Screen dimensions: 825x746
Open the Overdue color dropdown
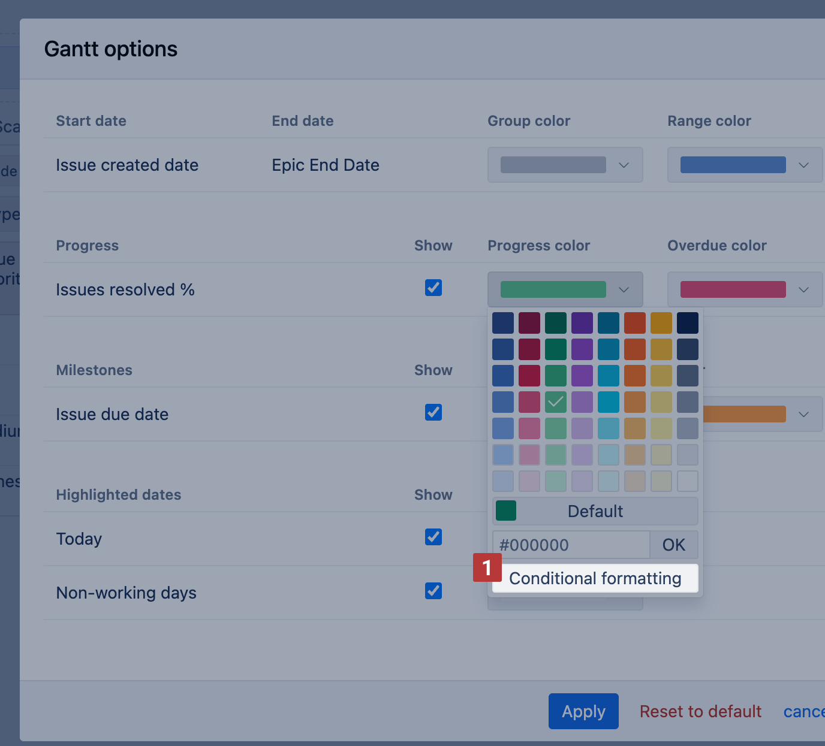(744, 289)
